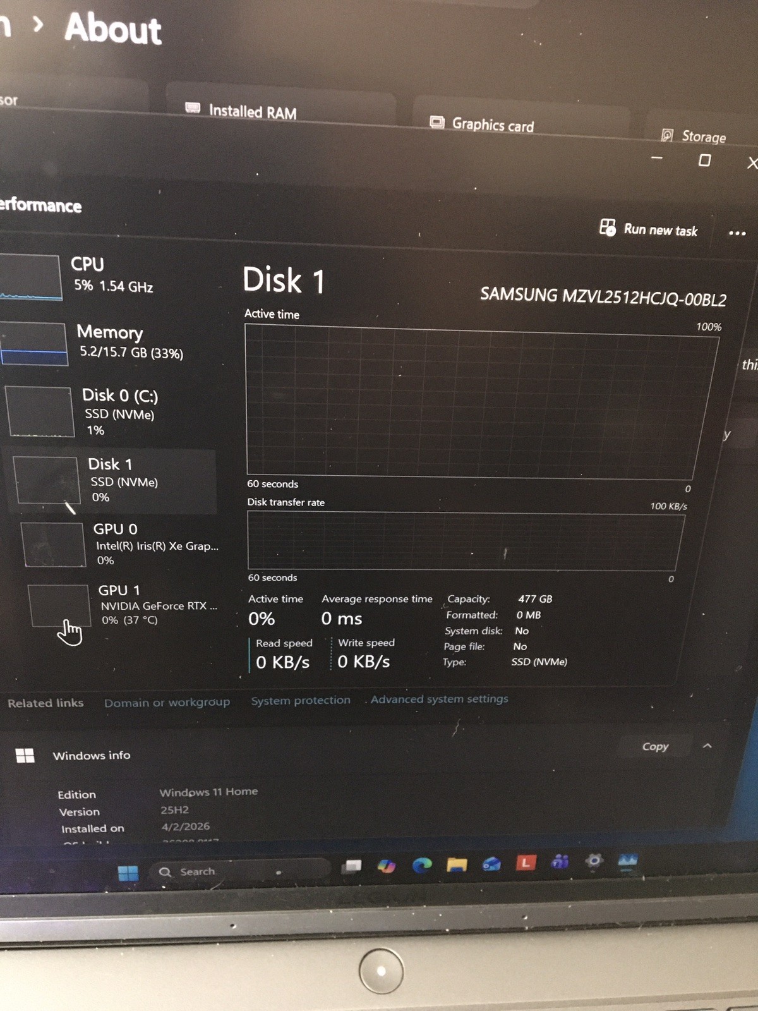Image resolution: width=758 pixels, height=1011 pixels.
Task: Open Microsoft Teams from the taskbar
Action: pos(560,861)
